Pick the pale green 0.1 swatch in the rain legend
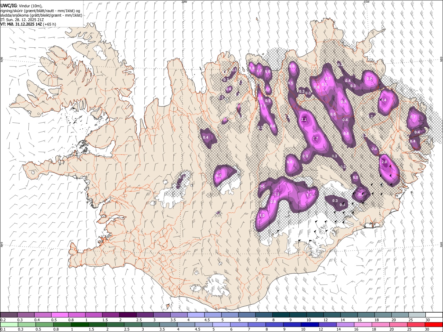The width and height of the screenshot is (443, 332). (x=9, y=324)
